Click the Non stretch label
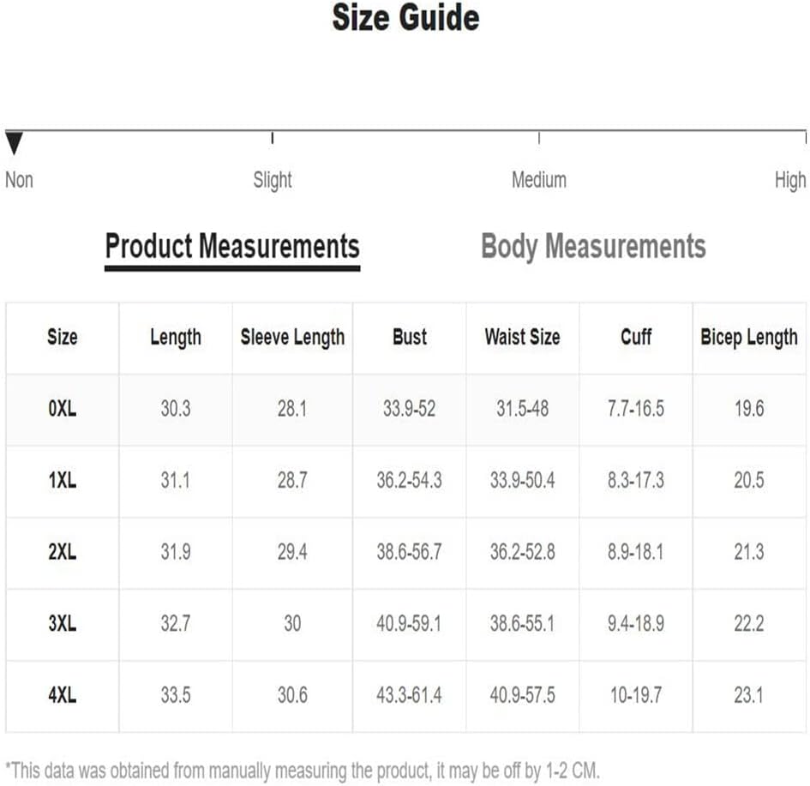The height and width of the screenshot is (786, 810). [19, 180]
